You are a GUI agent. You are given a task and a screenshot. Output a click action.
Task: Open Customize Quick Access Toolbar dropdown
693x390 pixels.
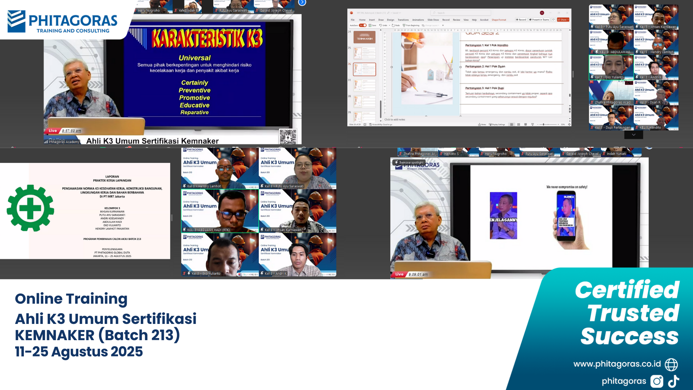tap(443, 26)
